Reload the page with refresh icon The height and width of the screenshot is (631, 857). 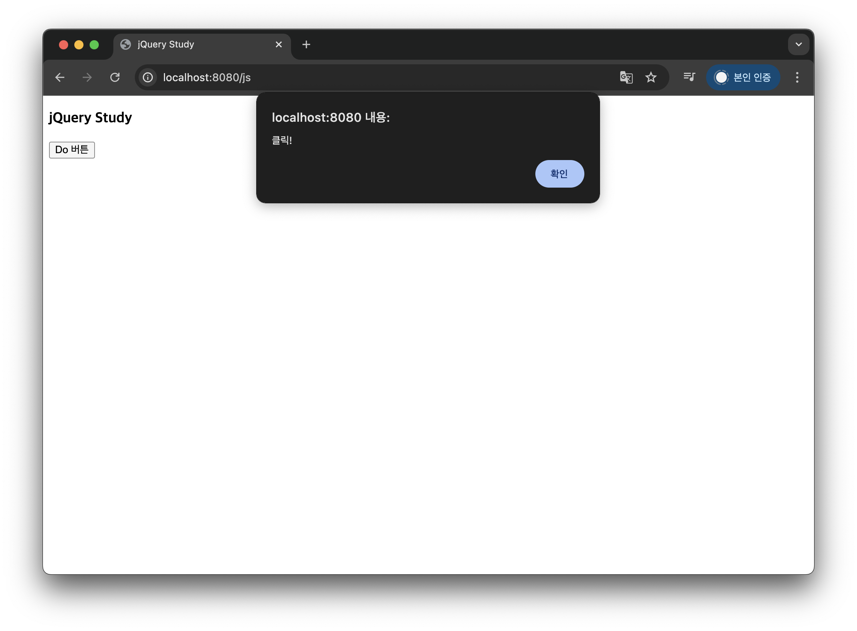(115, 78)
